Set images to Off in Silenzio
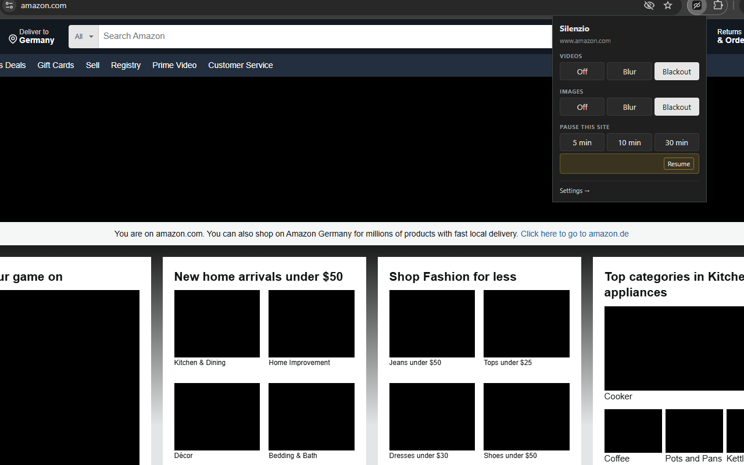Image resolution: width=744 pixels, height=465 pixels. tap(582, 107)
